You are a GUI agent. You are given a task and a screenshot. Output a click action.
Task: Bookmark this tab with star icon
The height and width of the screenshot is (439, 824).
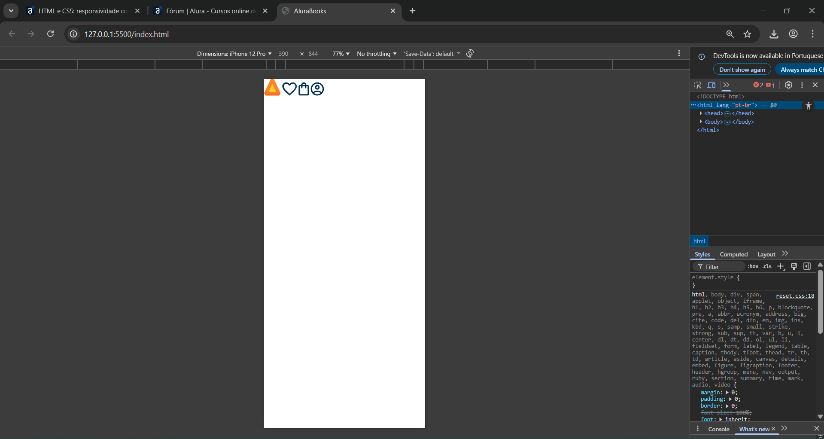pos(748,34)
